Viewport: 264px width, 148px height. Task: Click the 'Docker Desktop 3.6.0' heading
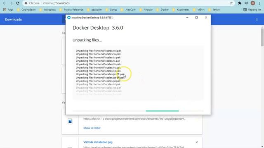[x=98, y=28]
